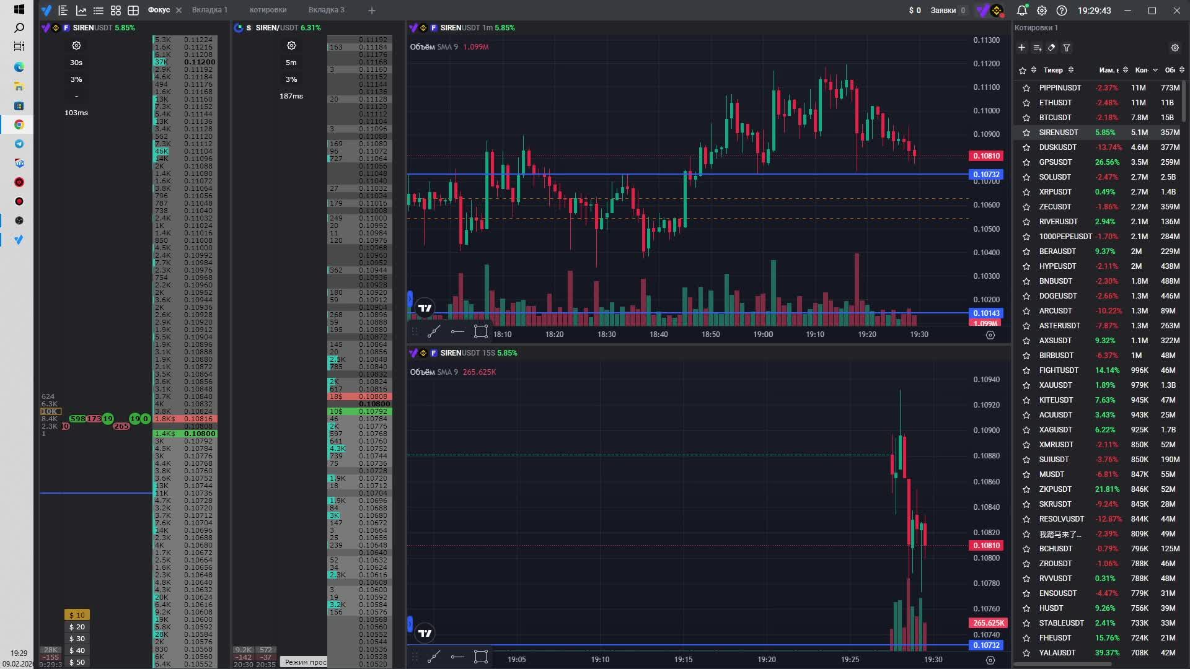The height and width of the screenshot is (669, 1190).
Task: Toggle star for BTCUSDT ticker
Action: (1026, 118)
